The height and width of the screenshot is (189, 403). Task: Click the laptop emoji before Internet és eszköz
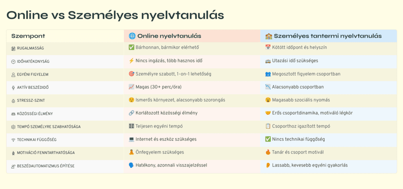coord(131,139)
